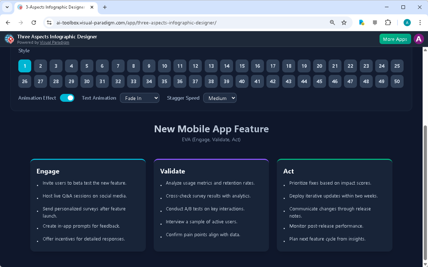The image size is (428, 267).
Task: Open the Chrome three-dot menu
Action: pyautogui.click(x=420, y=22)
